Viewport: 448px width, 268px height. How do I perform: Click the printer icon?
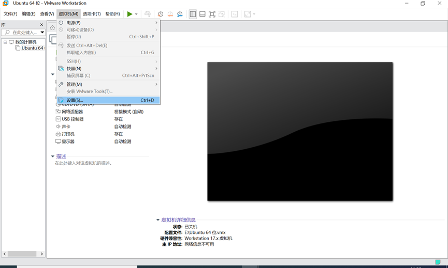[x=58, y=134]
